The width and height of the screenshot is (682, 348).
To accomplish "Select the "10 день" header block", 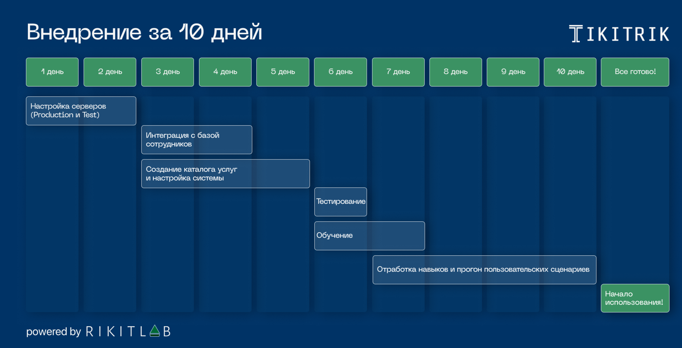I will [x=570, y=72].
